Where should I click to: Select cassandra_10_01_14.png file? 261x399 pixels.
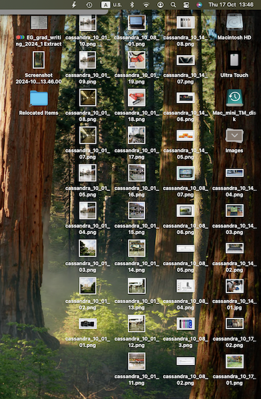(136, 248)
